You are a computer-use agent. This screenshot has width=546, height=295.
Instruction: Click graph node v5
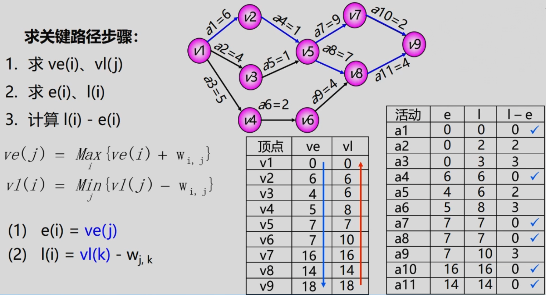308,52
